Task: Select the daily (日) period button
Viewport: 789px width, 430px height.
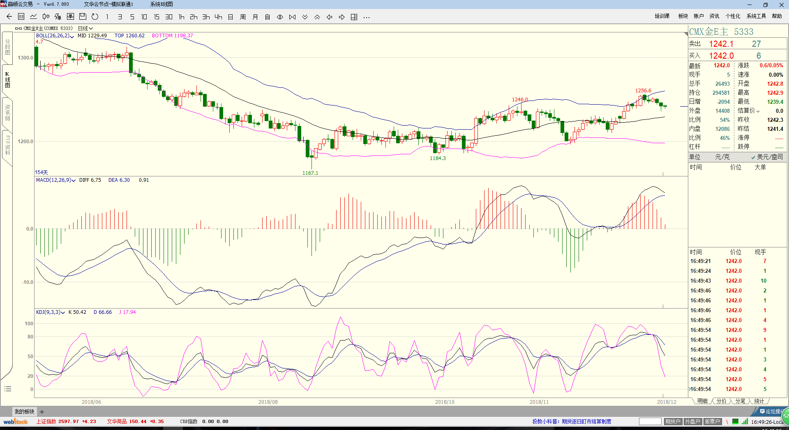Action: [x=231, y=17]
